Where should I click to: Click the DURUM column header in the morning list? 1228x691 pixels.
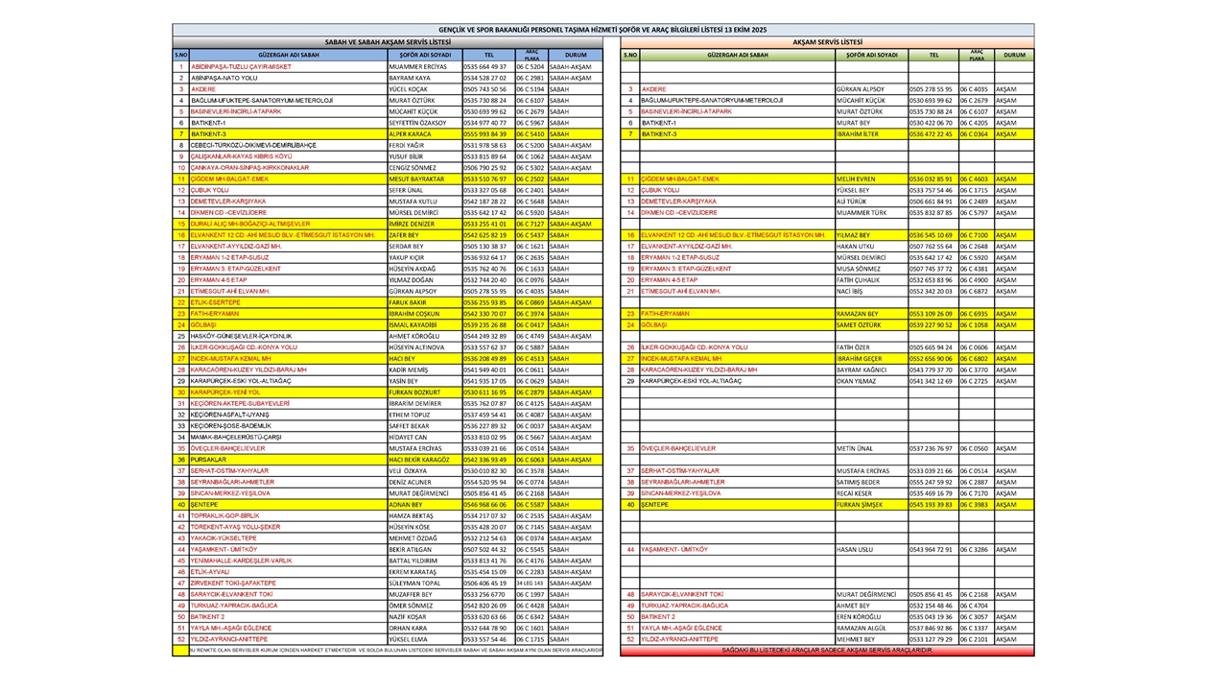(576, 56)
